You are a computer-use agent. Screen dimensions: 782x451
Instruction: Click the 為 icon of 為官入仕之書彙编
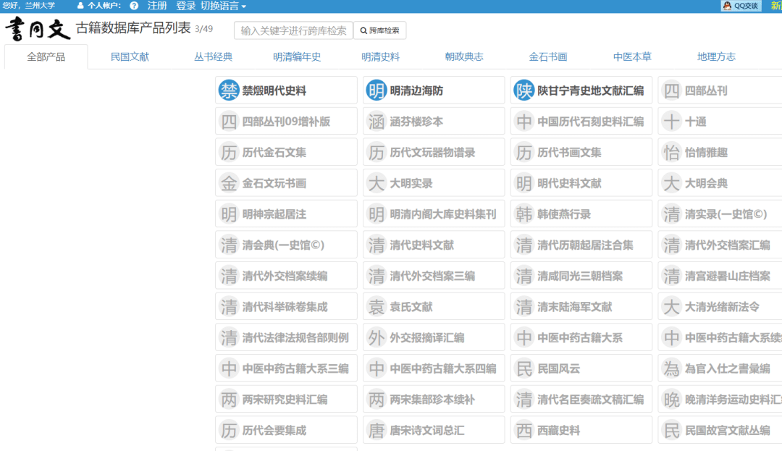click(x=672, y=368)
